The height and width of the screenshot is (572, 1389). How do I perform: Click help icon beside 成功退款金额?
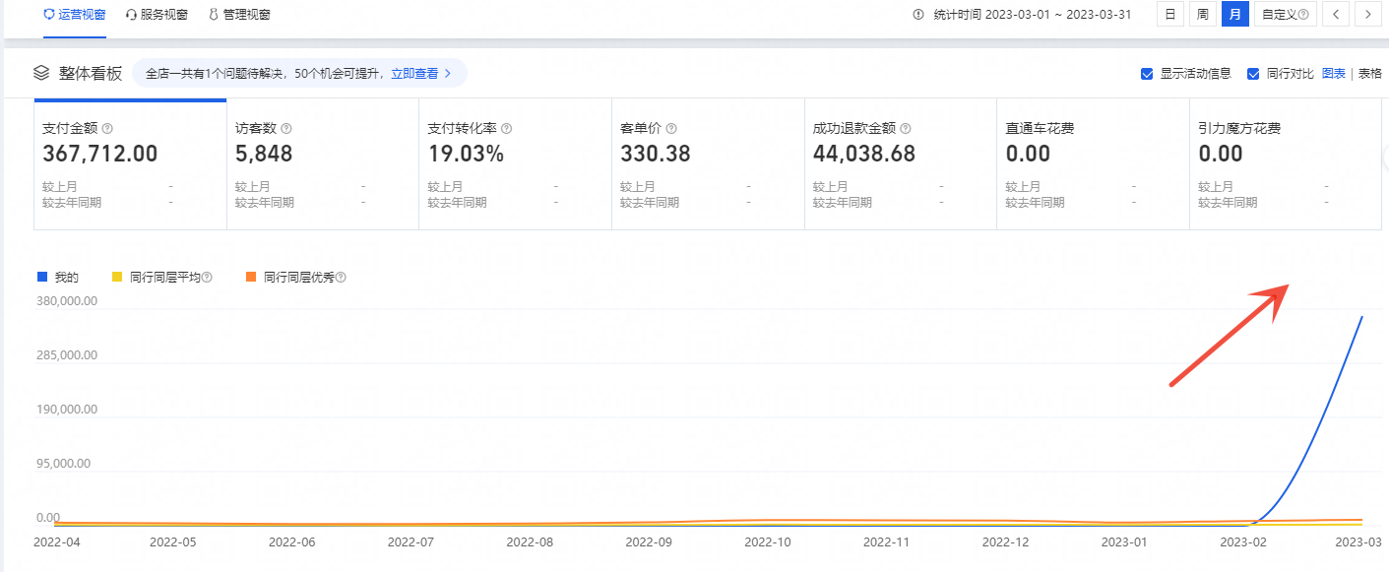pos(906,129)
